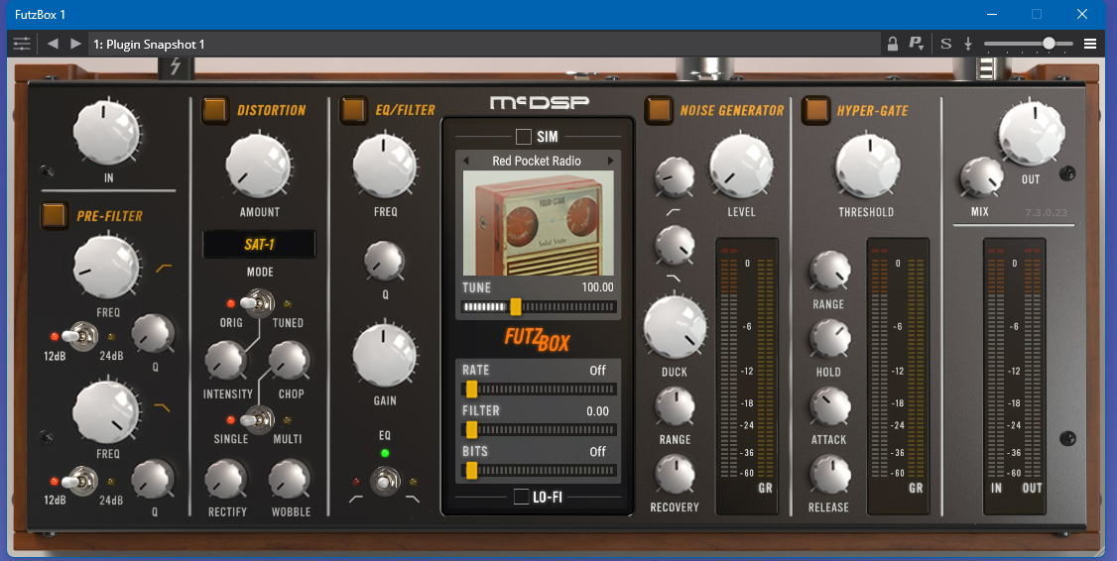The image size is (1117, 561).
Task: Click the noise high-pass filter knob
Action: 675,177
